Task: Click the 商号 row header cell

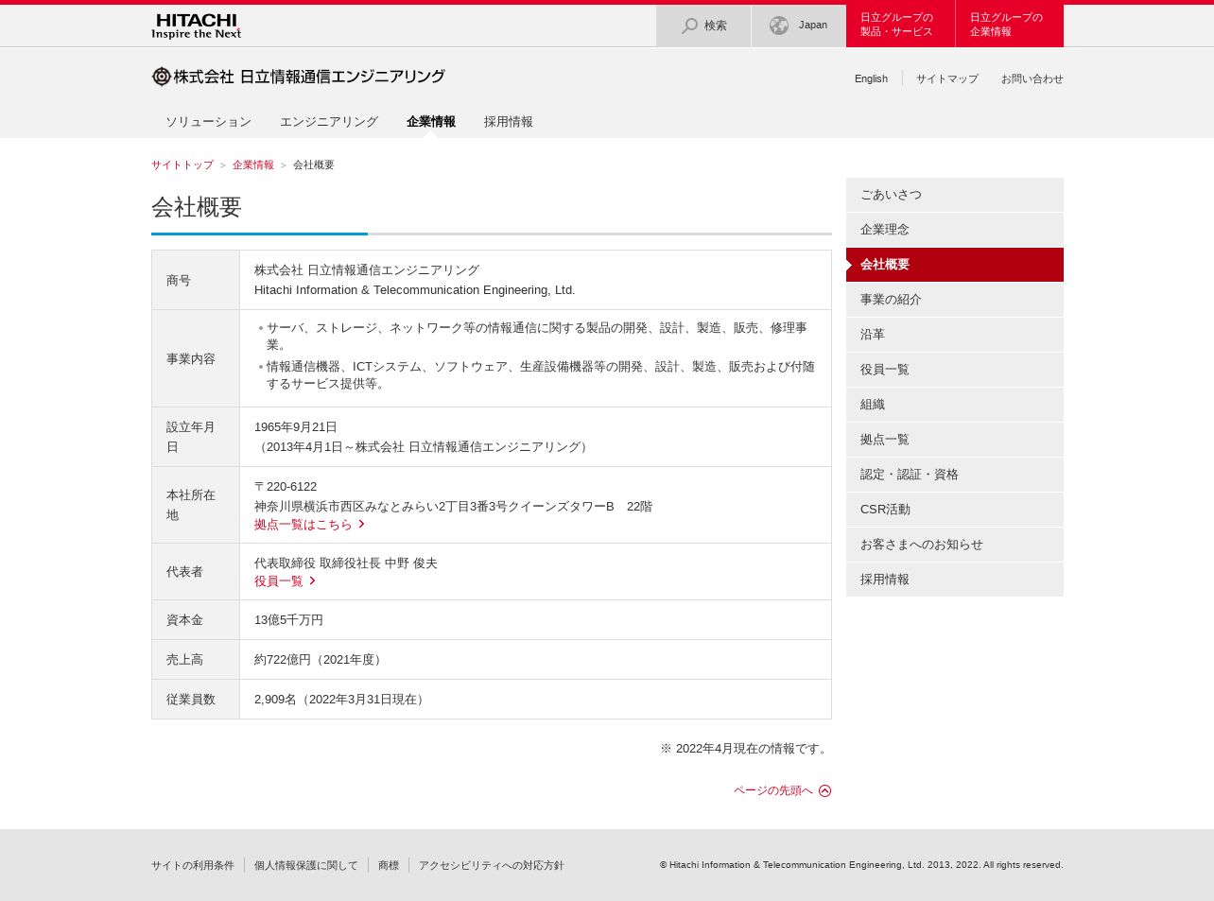Action: 196,280
